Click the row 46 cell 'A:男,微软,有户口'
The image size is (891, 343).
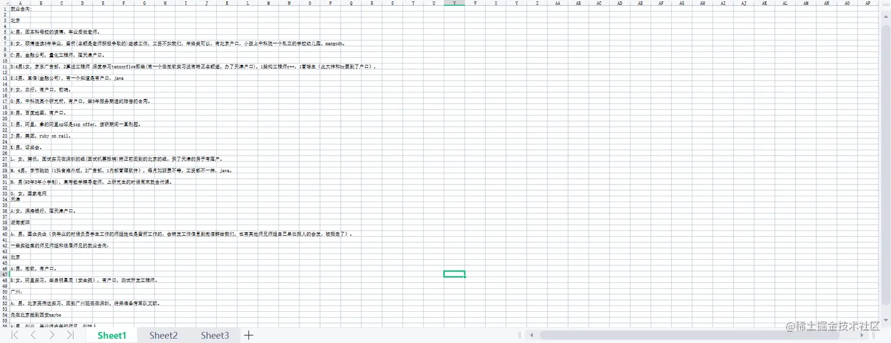33,268
